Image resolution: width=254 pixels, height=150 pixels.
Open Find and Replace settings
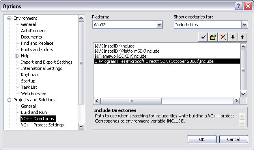[x=37, y=43]
